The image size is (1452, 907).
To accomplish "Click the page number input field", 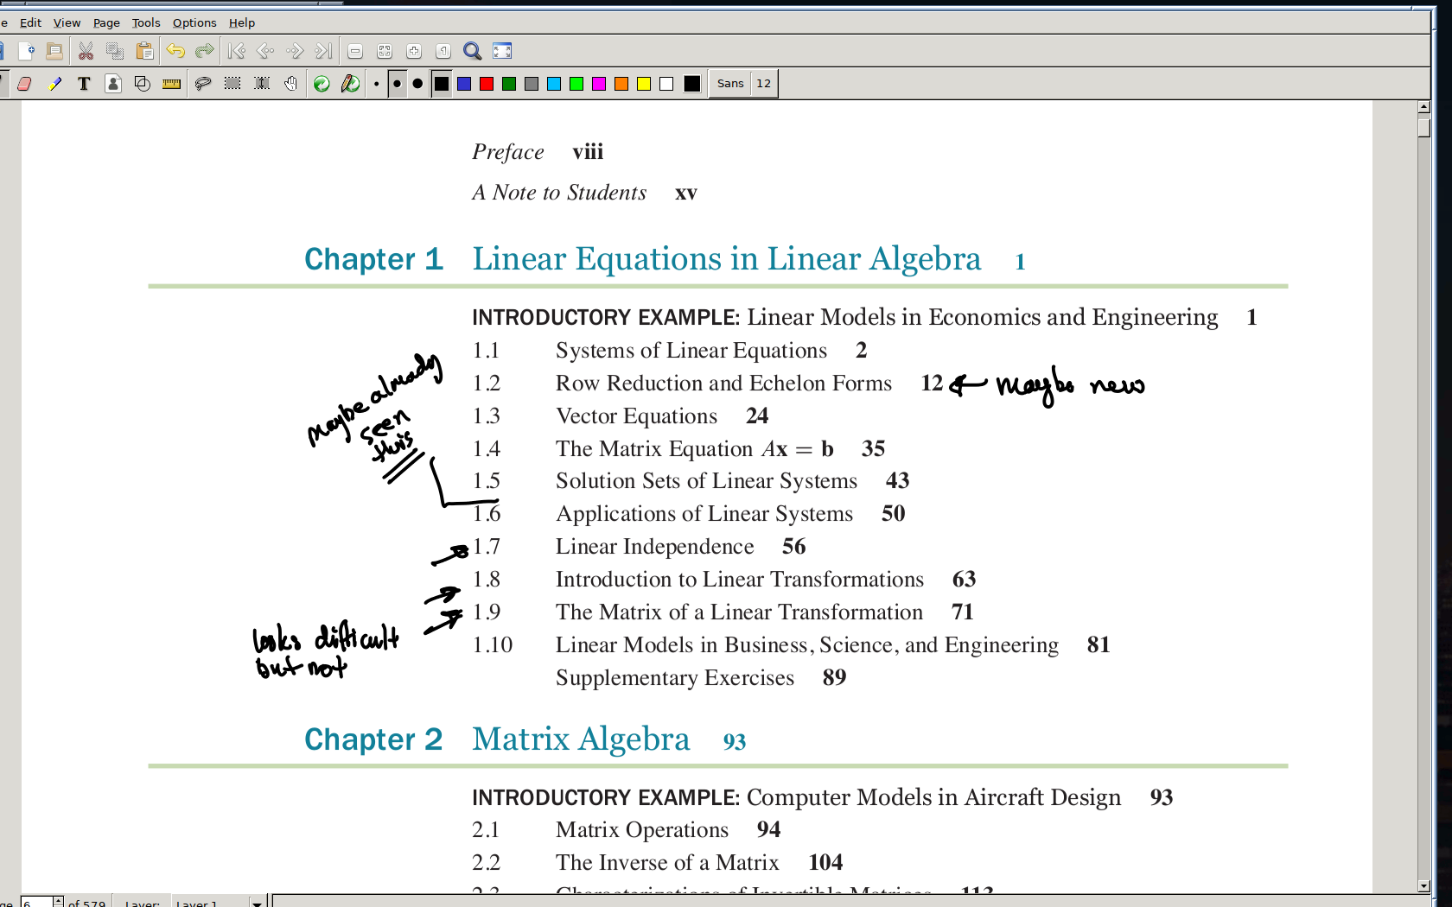I will pos(35,903).
